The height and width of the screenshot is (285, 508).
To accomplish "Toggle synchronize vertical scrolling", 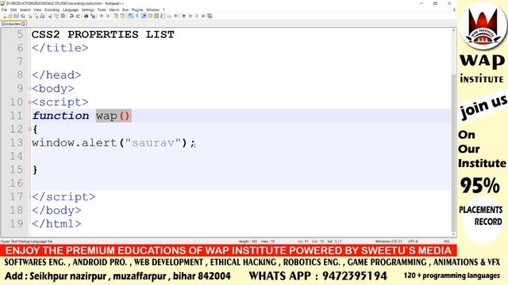I will [x=116, y=16].
